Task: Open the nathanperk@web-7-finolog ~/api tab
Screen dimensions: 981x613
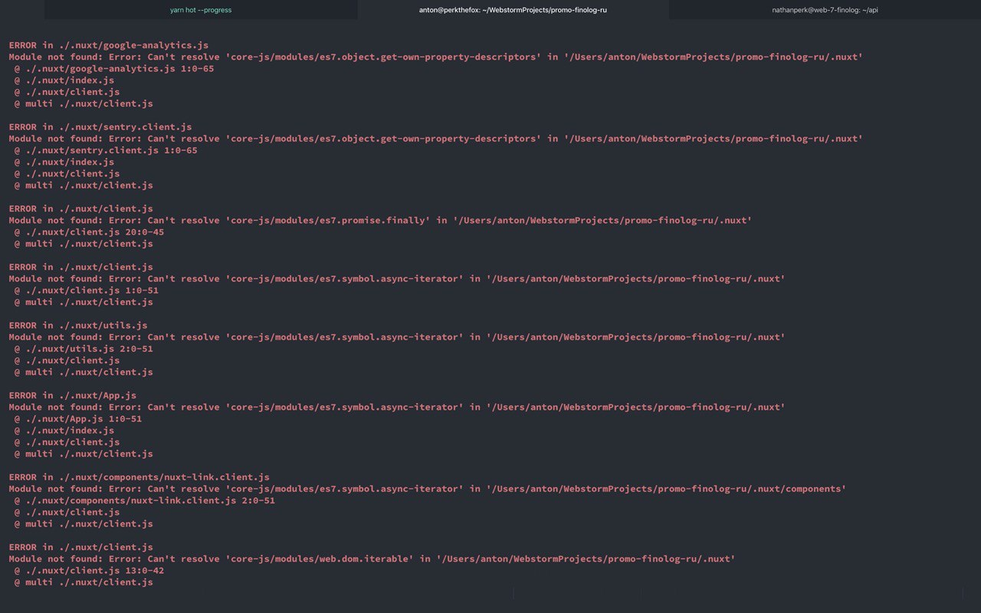Action: tap(825, 10)
